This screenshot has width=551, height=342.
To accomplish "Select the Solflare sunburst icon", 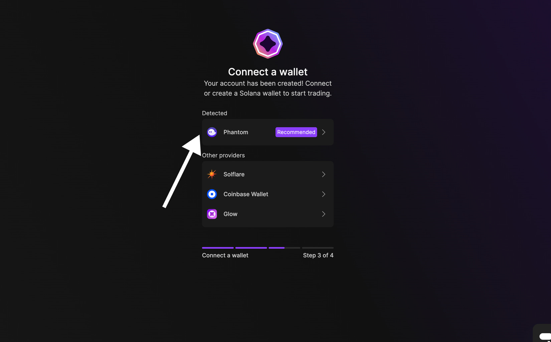I will tap(212, 174).
